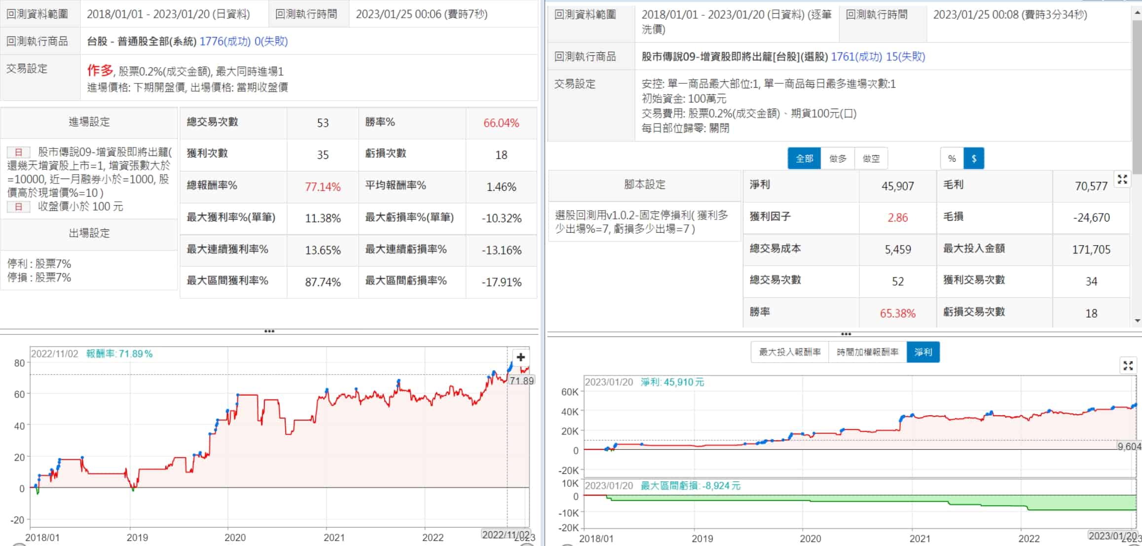
Task: Expand the net profit chart to fullscreen
Action: [1128, 365]
